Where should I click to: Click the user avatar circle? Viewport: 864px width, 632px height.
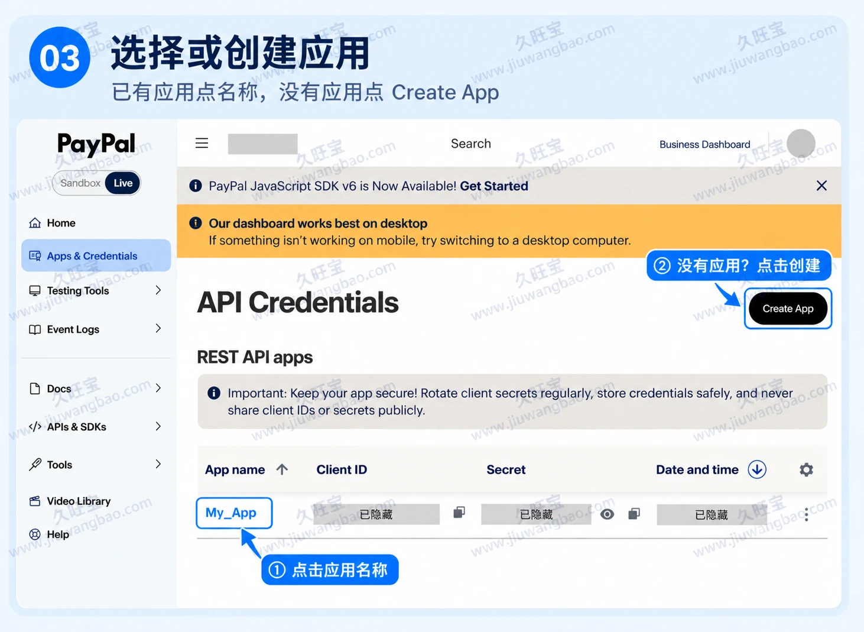click(801, 144)
